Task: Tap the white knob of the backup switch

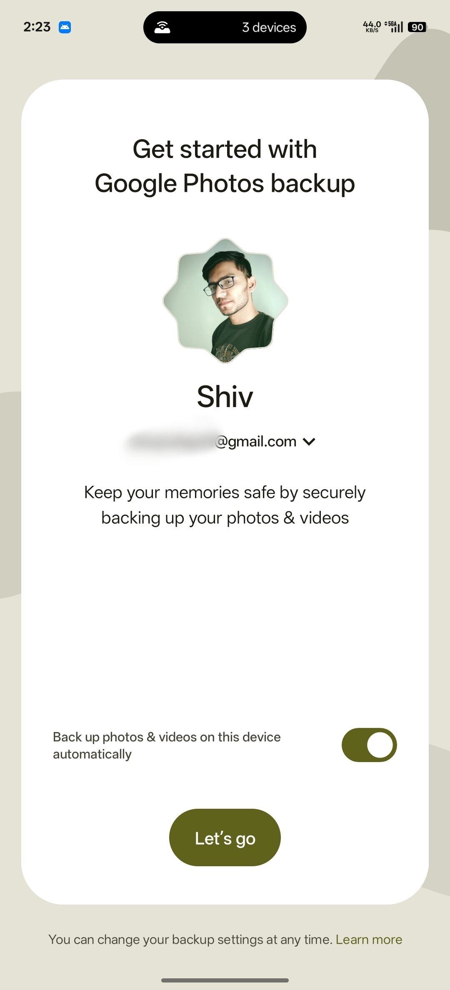Action: click(380, 745)
